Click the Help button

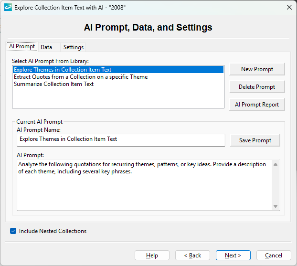tap(152, 255)
